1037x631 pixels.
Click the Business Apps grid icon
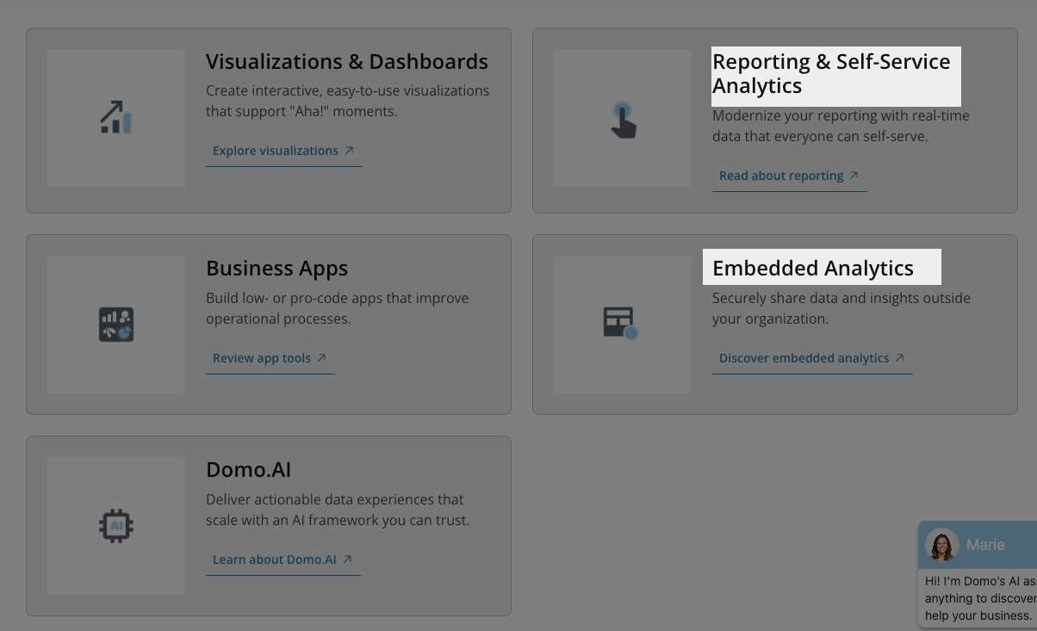click(115, 325)
